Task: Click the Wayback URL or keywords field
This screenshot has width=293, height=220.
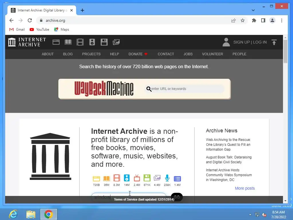Action: pyautogui.click(x=185, y=89)
